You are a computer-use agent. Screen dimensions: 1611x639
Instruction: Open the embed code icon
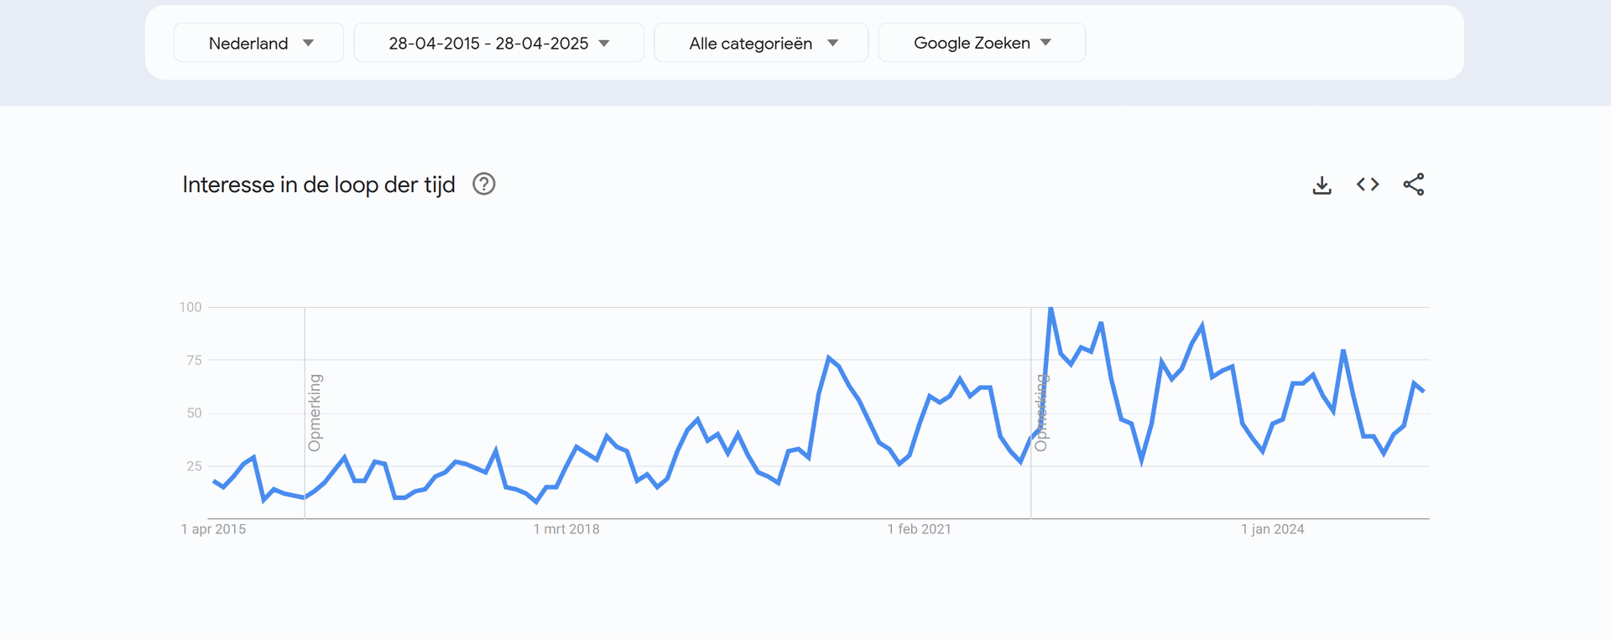click(x=1368, y=184)
